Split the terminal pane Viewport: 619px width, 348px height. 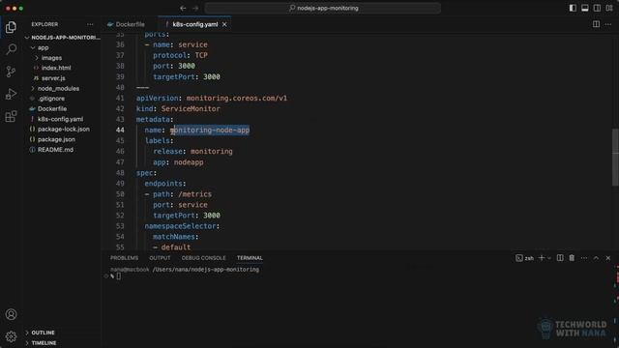click(560, 258)
